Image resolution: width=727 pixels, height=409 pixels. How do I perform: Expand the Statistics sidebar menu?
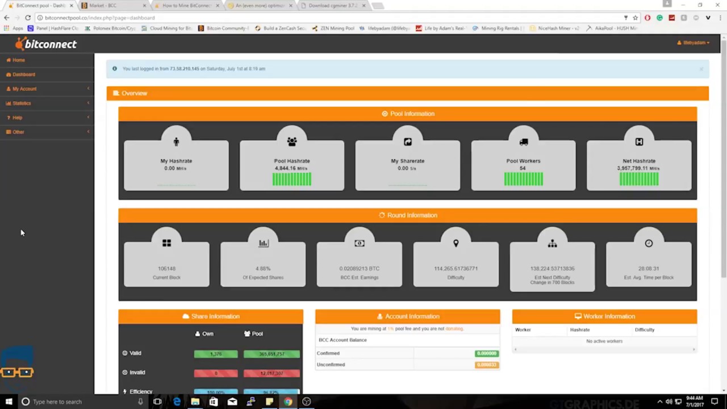coord(47,103)
